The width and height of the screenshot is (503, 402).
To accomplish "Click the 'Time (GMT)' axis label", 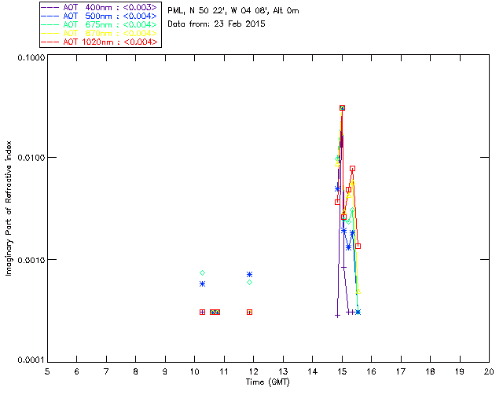I will click(x=268, y=382).
